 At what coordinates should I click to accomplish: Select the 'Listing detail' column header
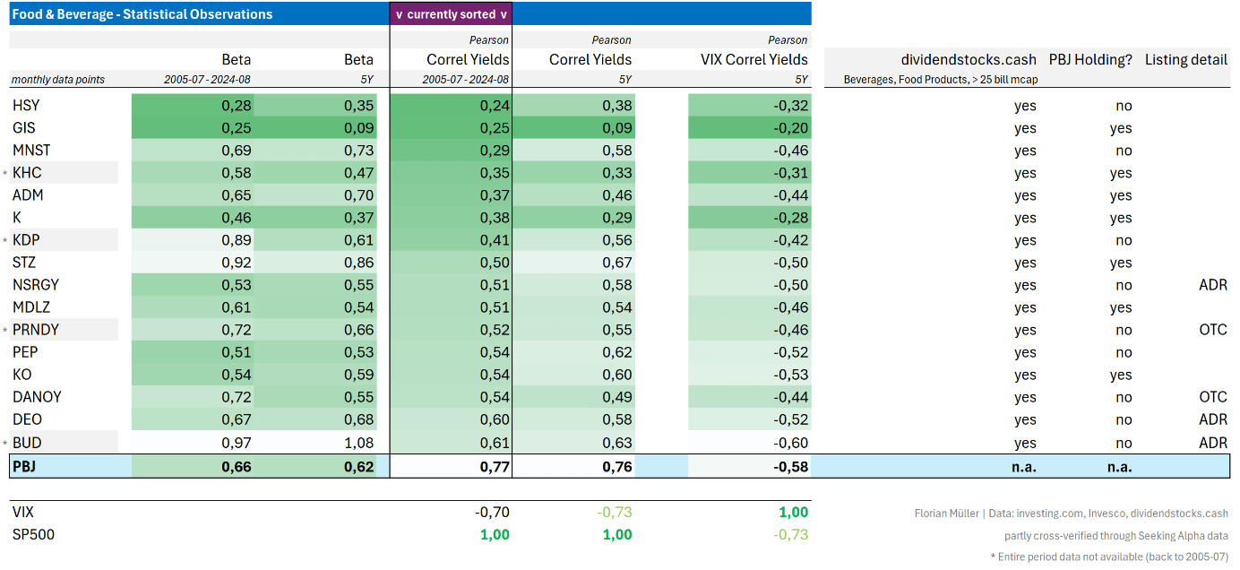(1186, 60)
